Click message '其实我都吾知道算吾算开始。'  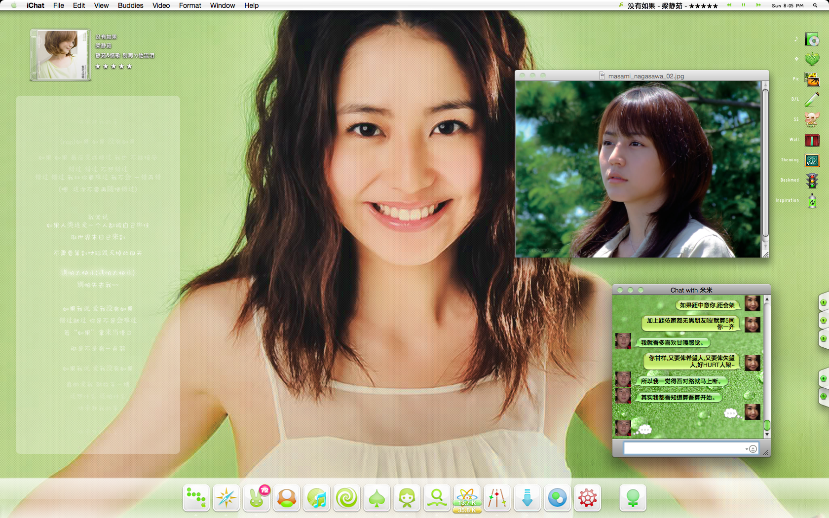coord(678,397)
